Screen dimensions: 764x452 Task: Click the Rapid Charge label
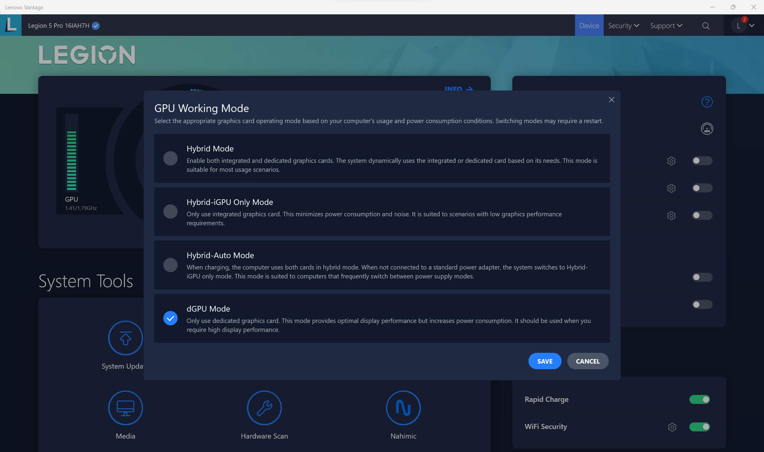(546, 399)
